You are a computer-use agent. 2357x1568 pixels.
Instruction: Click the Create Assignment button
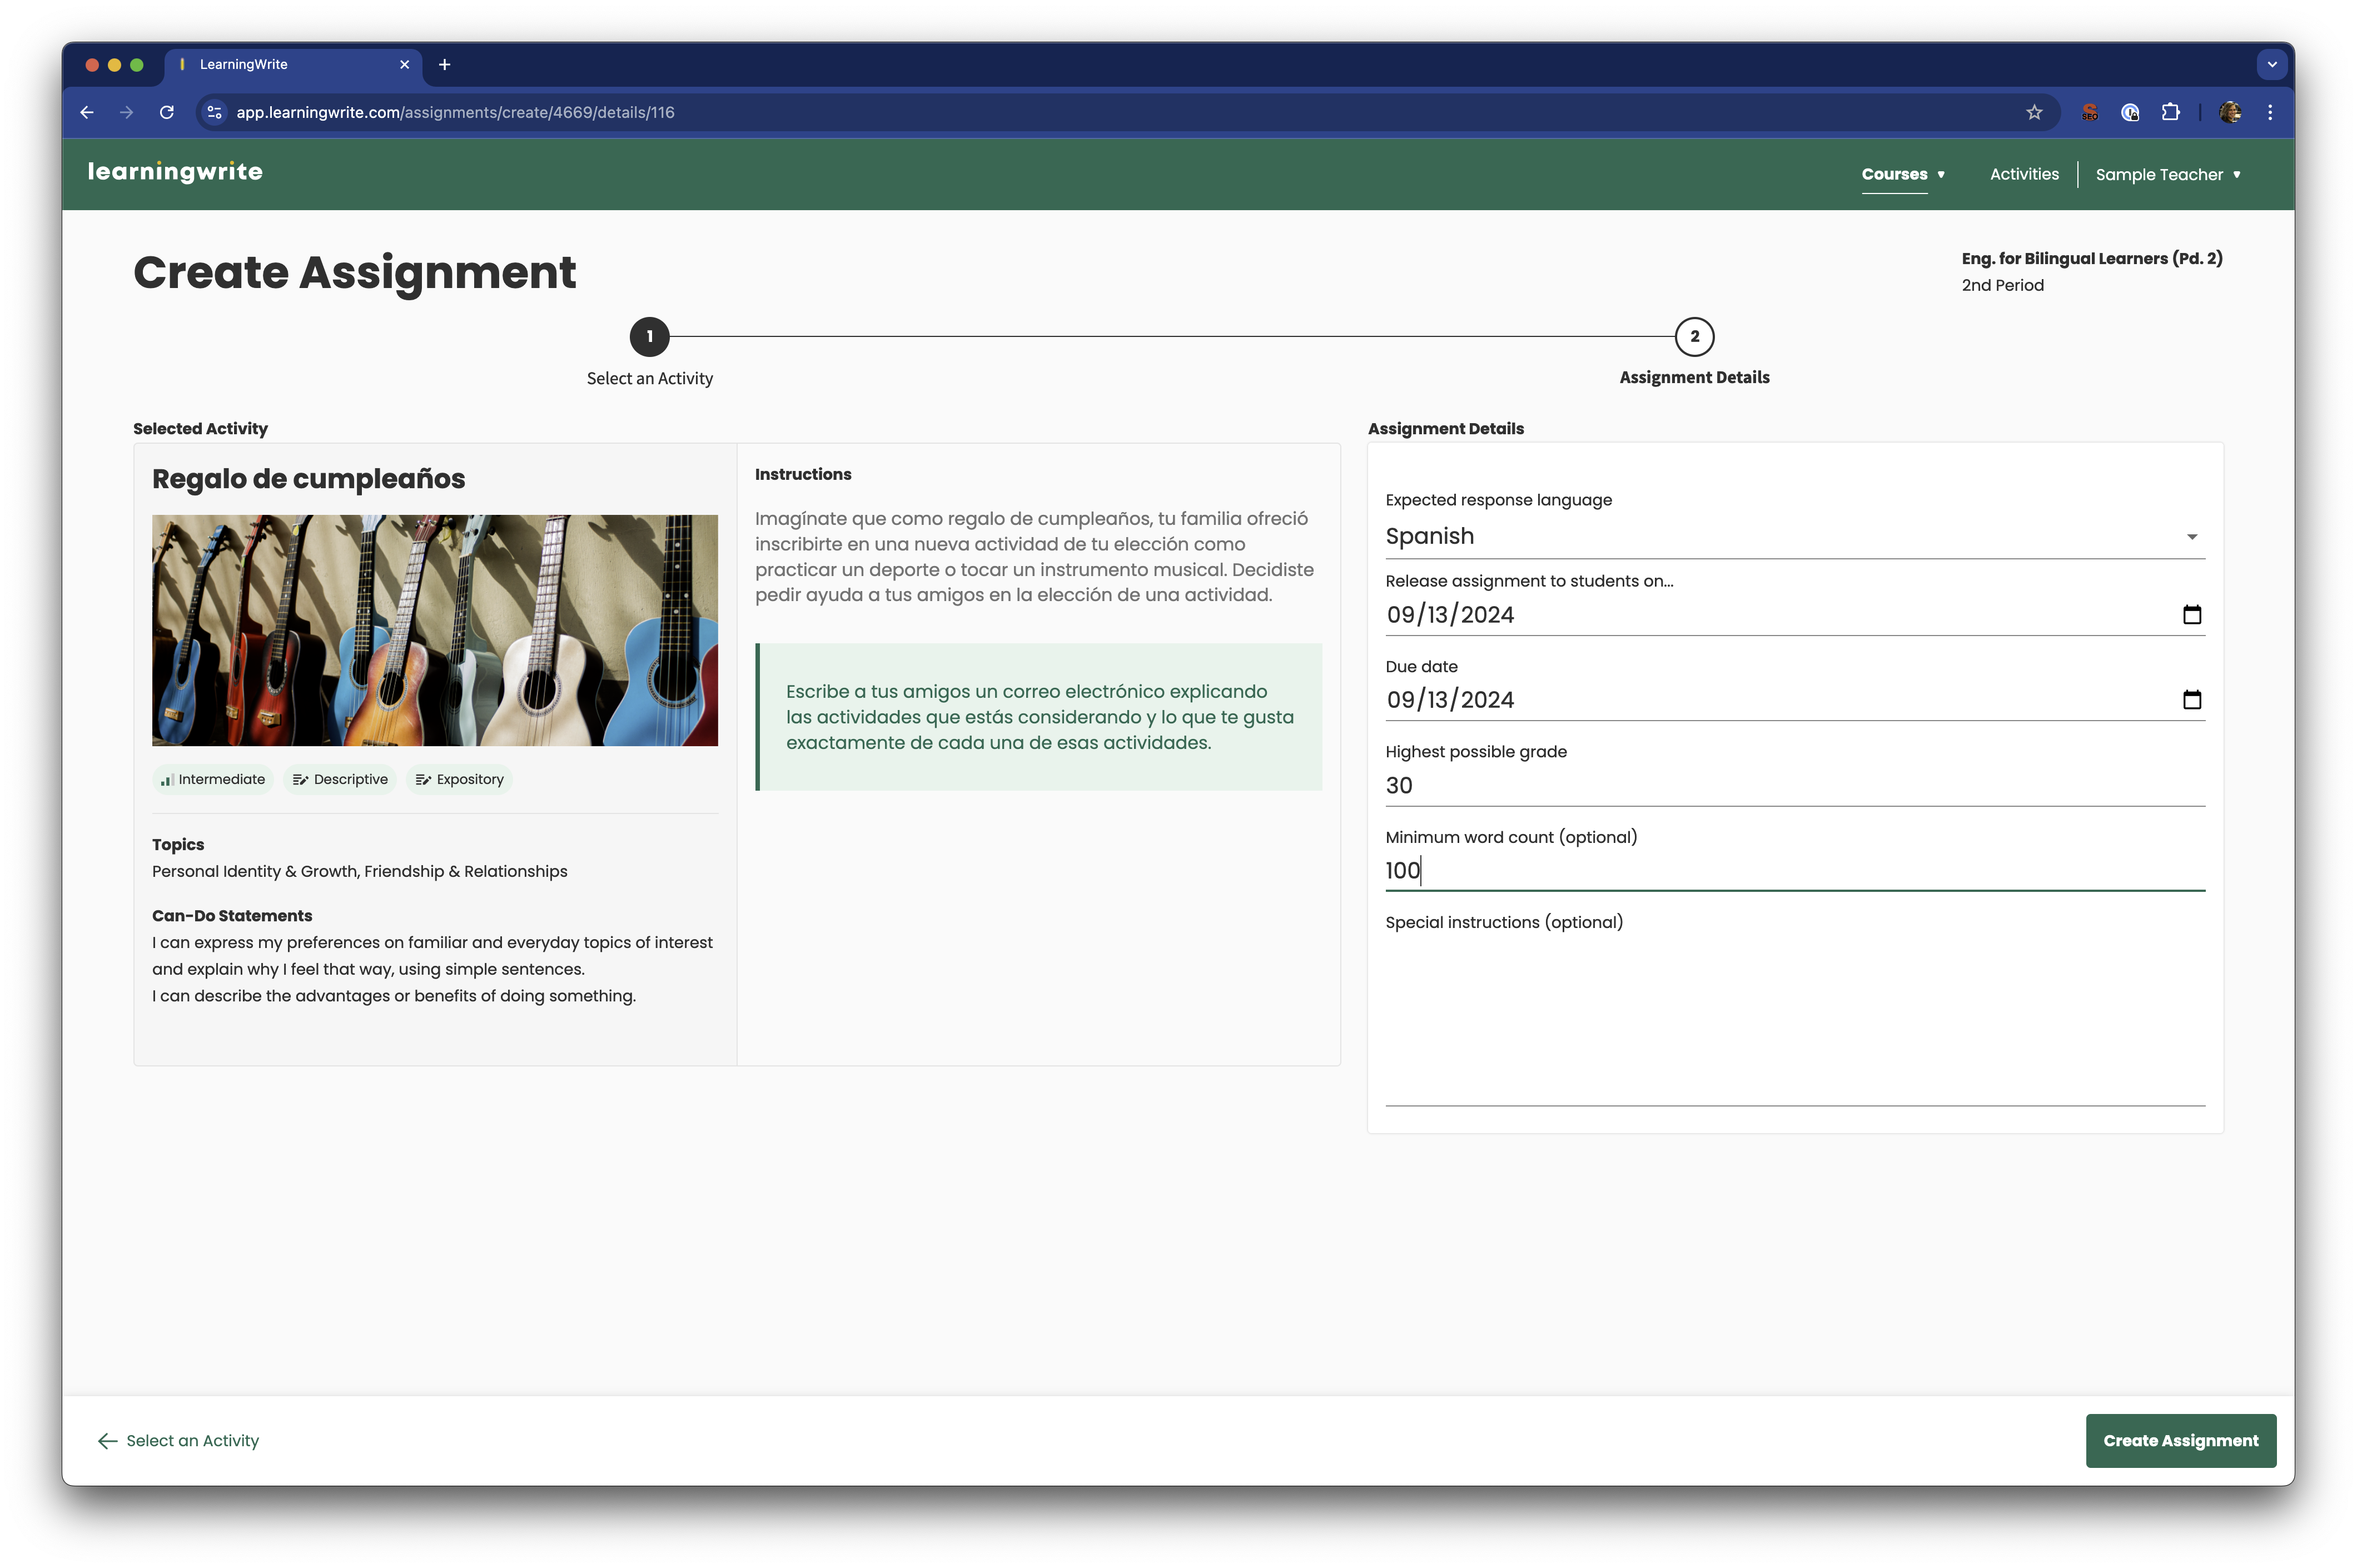point(2181,1440)
